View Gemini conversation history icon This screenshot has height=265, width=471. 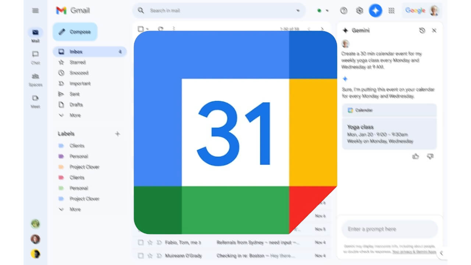[x=422, y=31]
